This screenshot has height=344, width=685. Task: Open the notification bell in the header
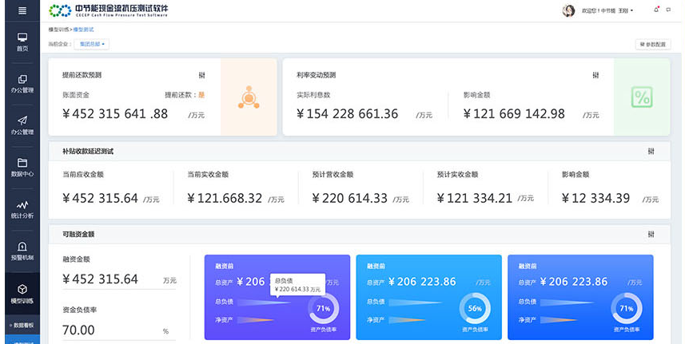pyautogui.click(x=656, y=10)
